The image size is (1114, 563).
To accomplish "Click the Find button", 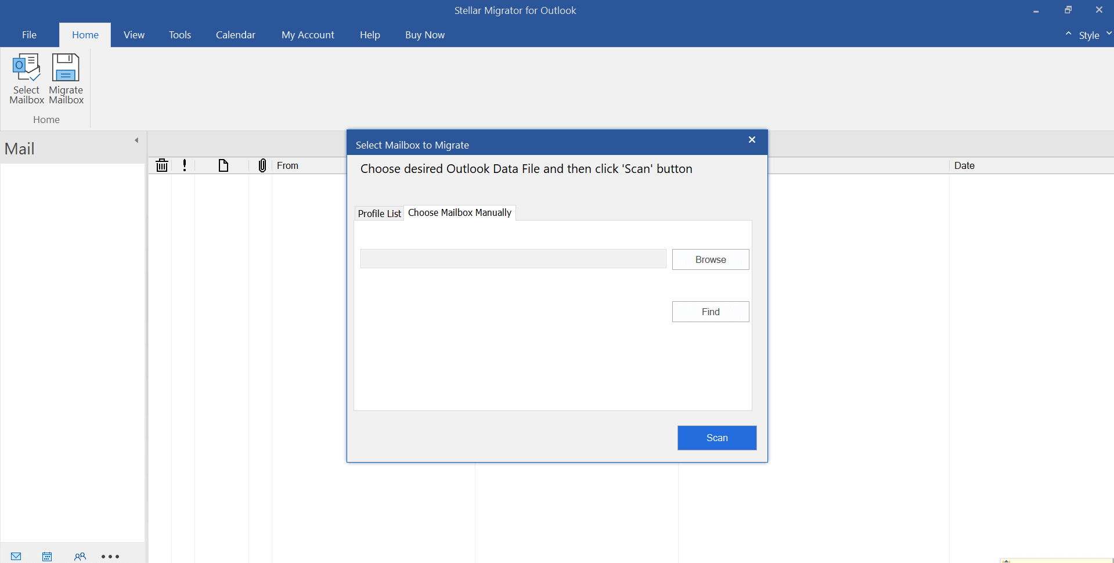I will pyautogui.click(x=710, y=312).
